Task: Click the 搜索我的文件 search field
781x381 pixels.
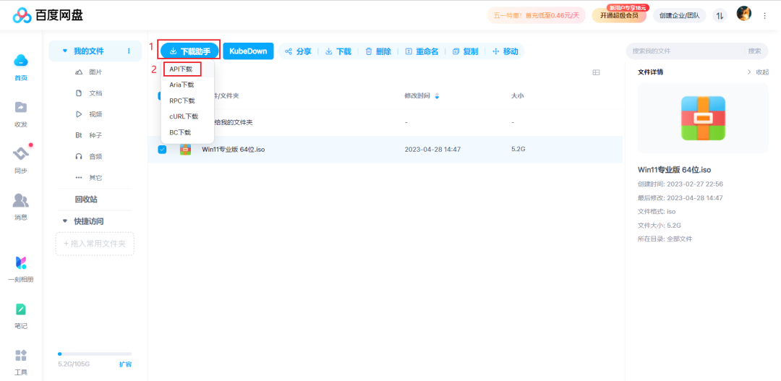Action: (686, 51)
